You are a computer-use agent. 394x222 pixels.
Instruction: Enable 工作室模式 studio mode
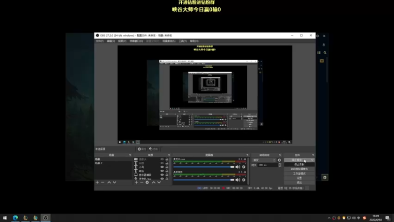(299, 174)
